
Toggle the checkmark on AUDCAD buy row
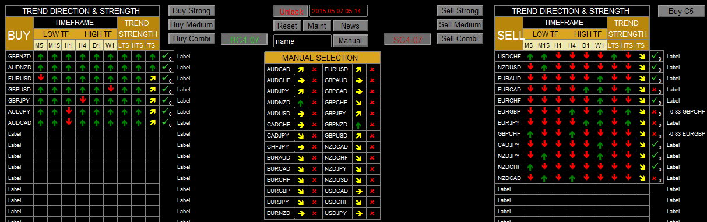coord(166,123)
